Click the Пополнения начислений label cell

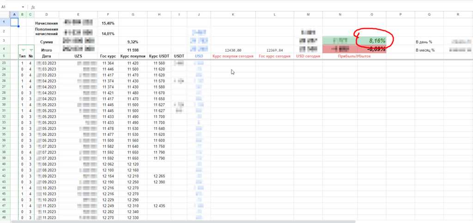[47, 32]
